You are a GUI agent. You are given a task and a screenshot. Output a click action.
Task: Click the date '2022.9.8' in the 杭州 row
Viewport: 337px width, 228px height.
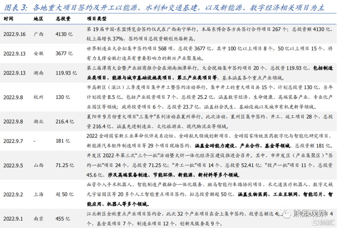(x=13, y=97)
